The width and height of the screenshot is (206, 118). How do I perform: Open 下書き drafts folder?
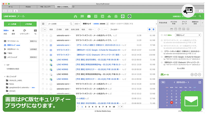pyautogui.click(x=10, y=53)
